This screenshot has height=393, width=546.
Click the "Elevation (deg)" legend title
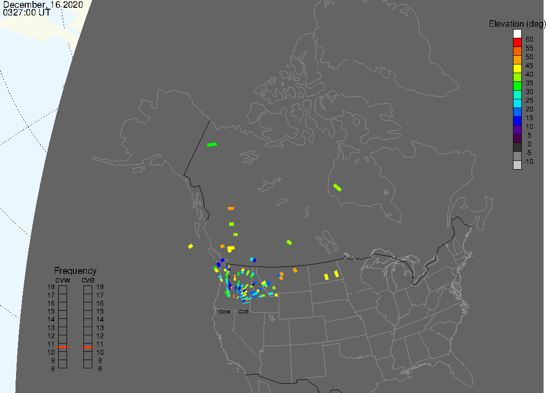[517, 24]
